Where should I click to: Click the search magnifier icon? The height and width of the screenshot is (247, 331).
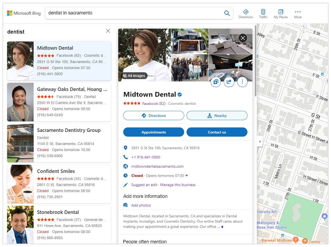227,13
